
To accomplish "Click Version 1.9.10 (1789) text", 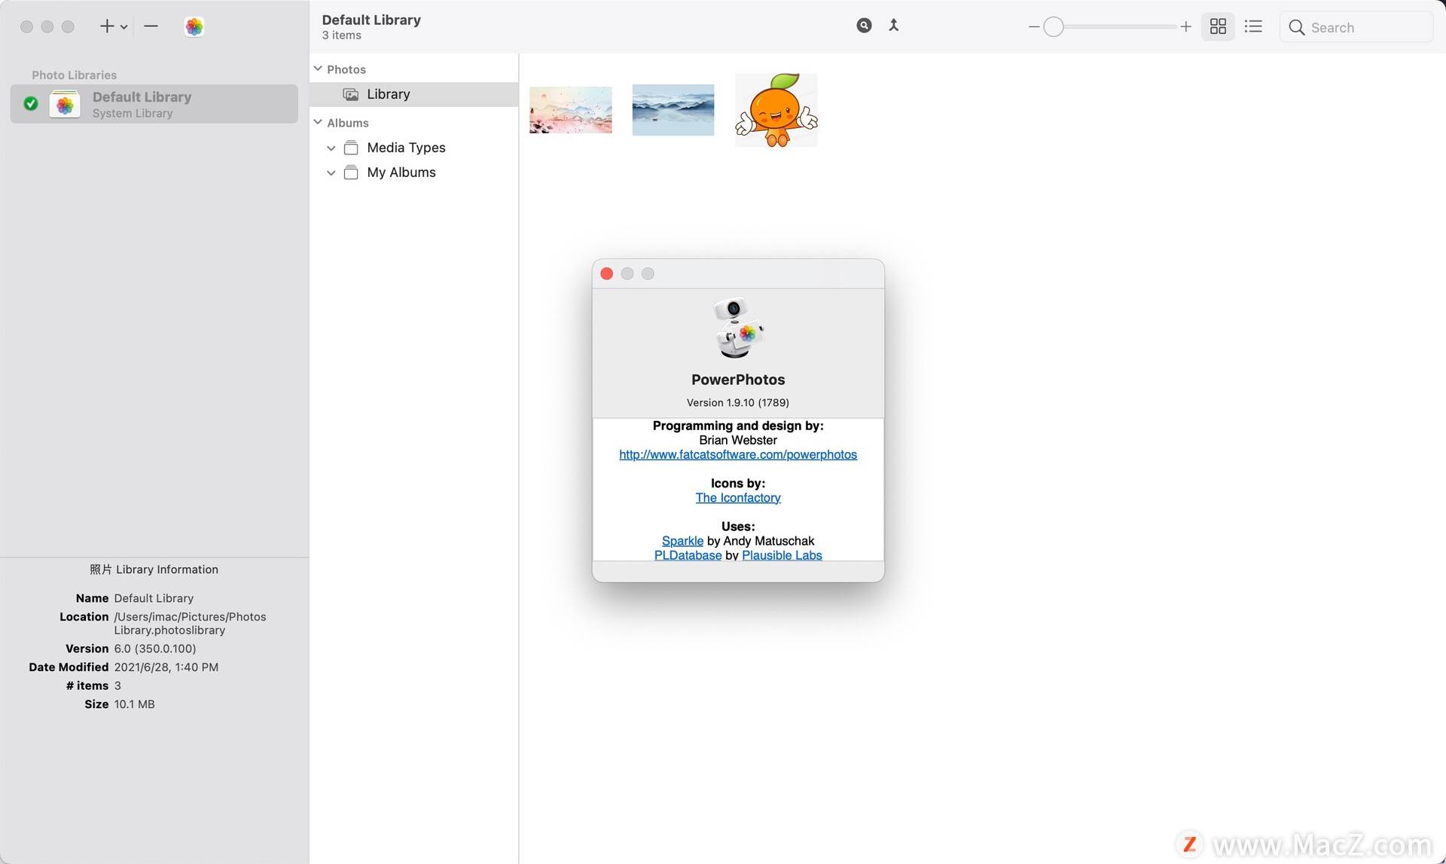I will 738,402.
